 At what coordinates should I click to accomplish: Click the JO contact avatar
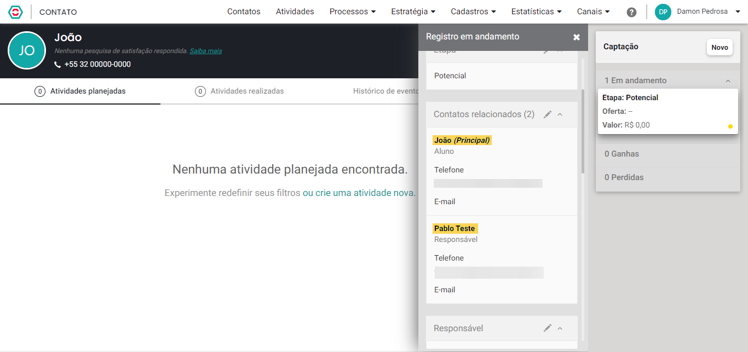click(27, 50)
